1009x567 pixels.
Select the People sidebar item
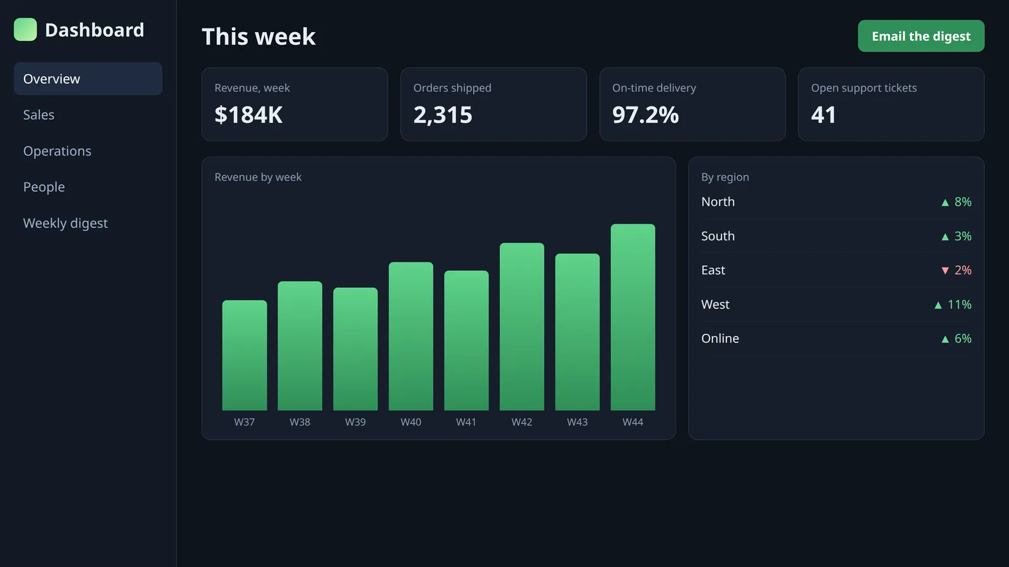click(x=88, y=187)
